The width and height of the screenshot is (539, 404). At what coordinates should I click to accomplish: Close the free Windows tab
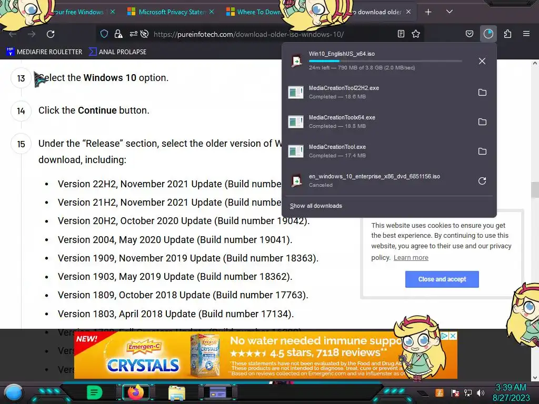[x=113, y=12]
